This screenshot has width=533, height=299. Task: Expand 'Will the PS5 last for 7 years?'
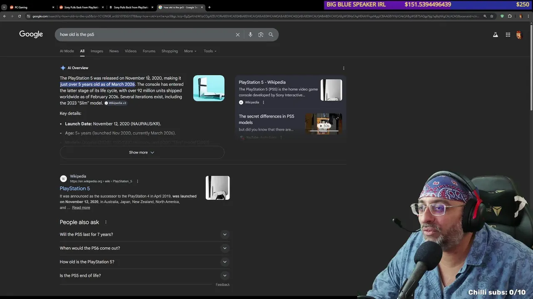point(144,235)
